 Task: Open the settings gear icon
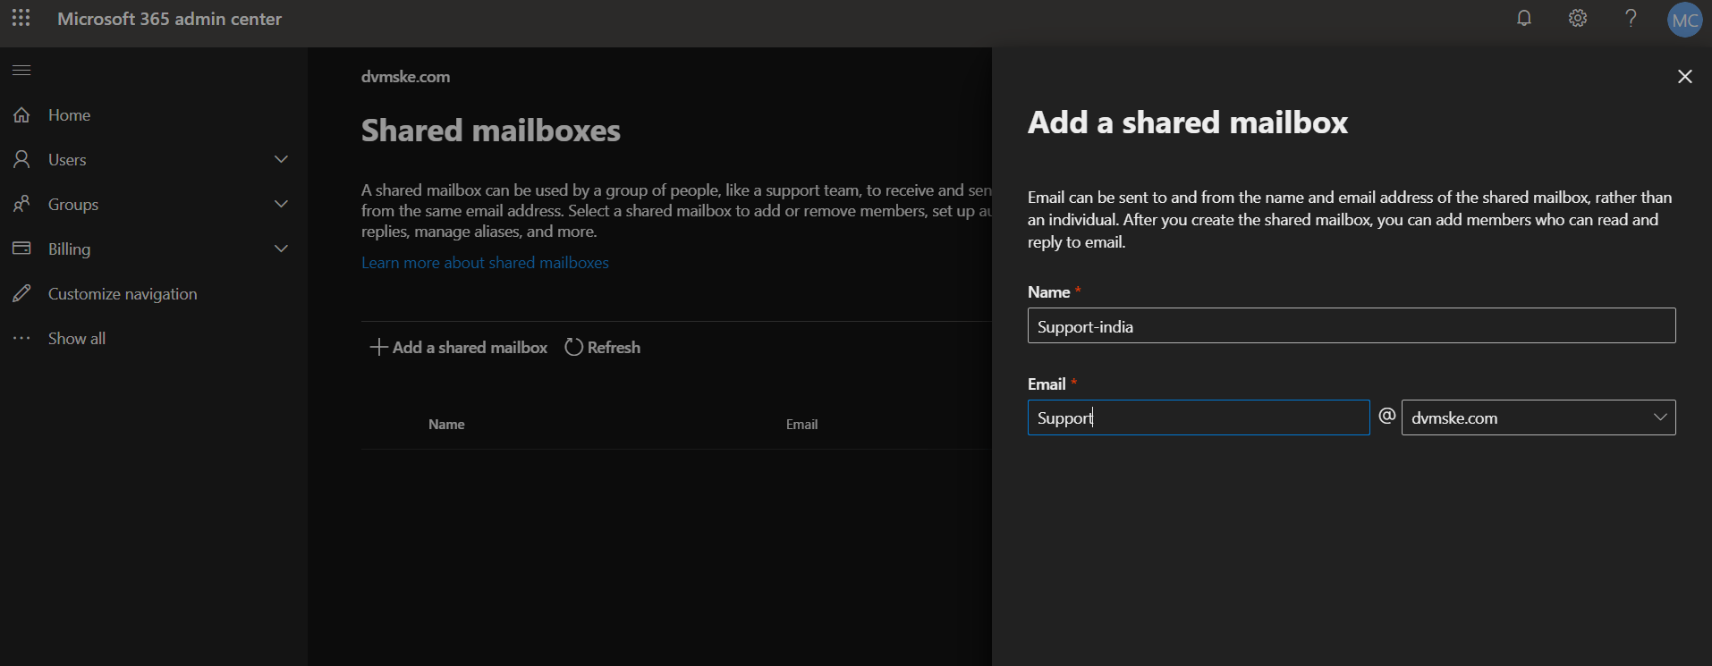point(1578,19)
